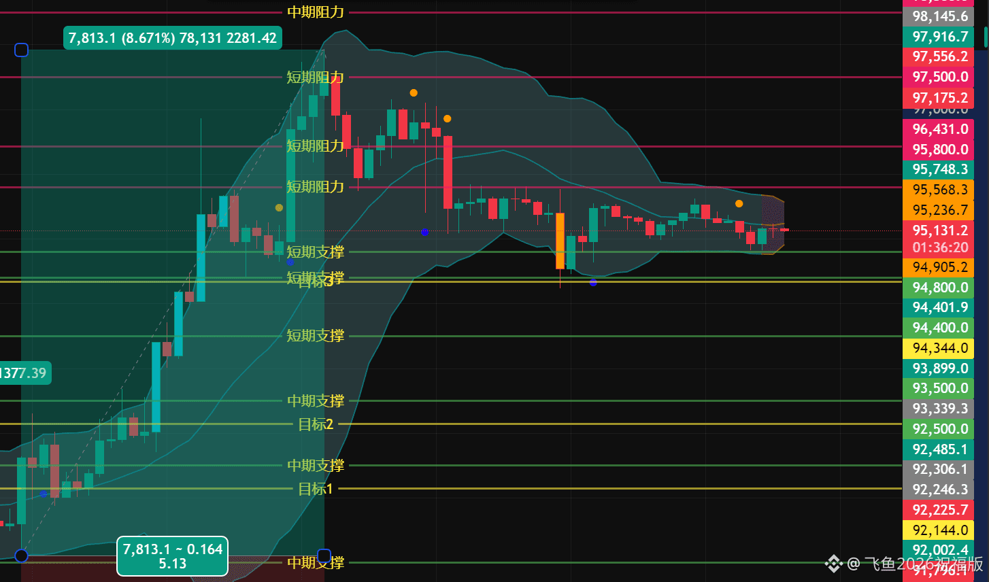This screenshot has width=989, height=582.
Task: Click the orange dot marker above the latest candles
Action: [x=739, y=203]
